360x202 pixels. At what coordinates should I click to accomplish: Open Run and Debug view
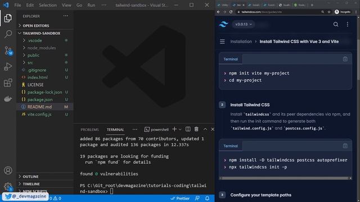click(8, 67)
